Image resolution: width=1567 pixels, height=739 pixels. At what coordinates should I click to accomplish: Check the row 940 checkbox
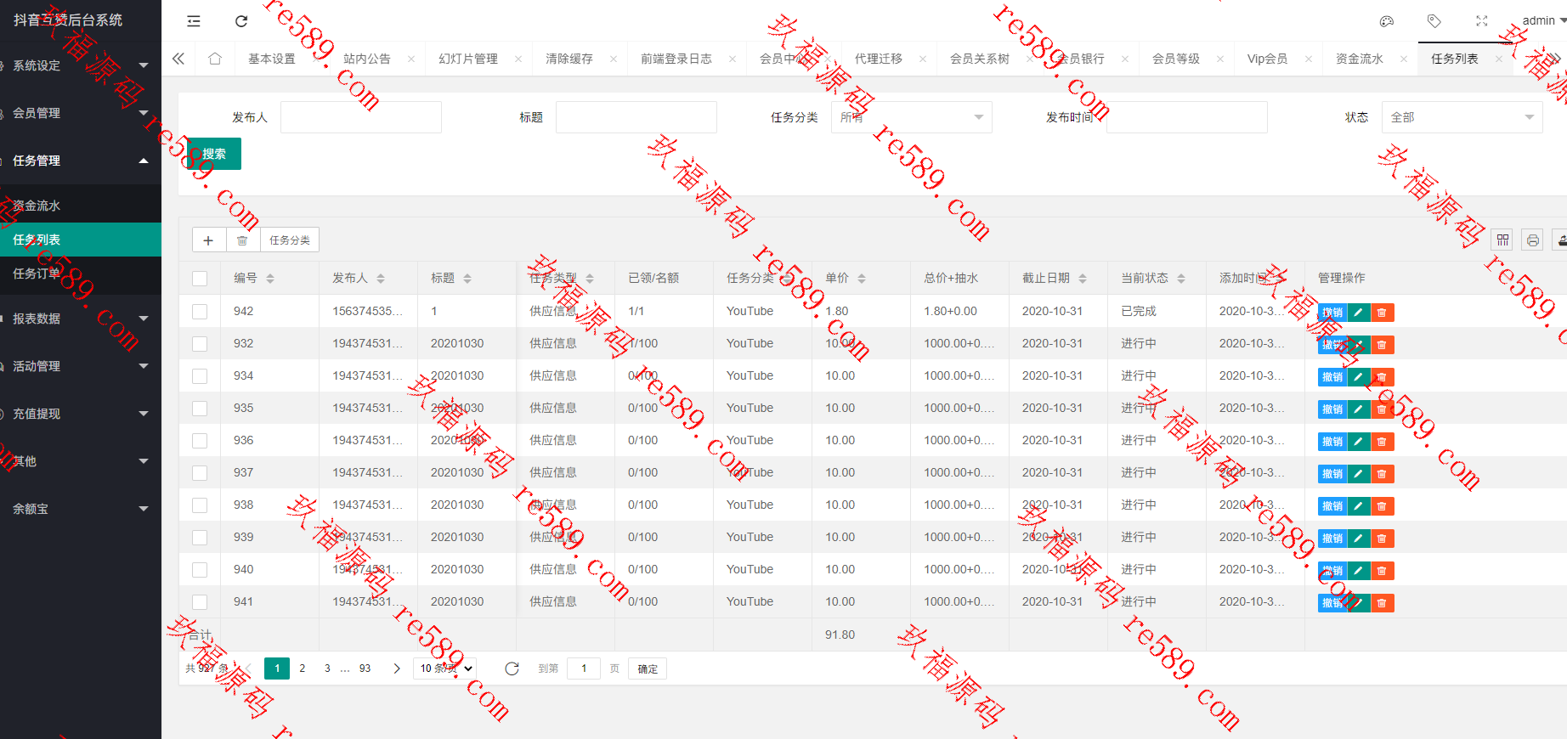pos(200,570)
